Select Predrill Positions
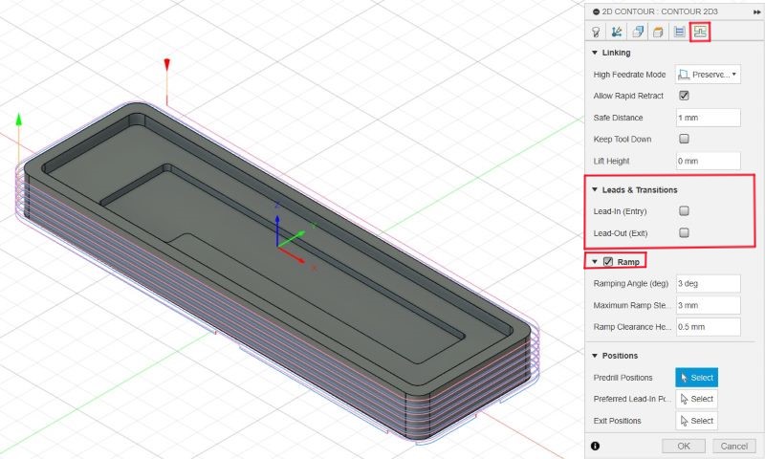Viewport: 765px width, 459px height. [697, 378]
